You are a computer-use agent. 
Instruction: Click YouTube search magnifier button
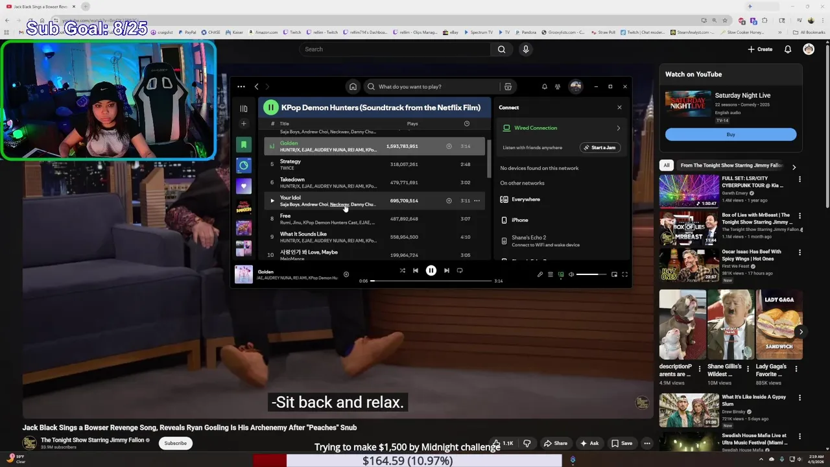coord(501,49)
